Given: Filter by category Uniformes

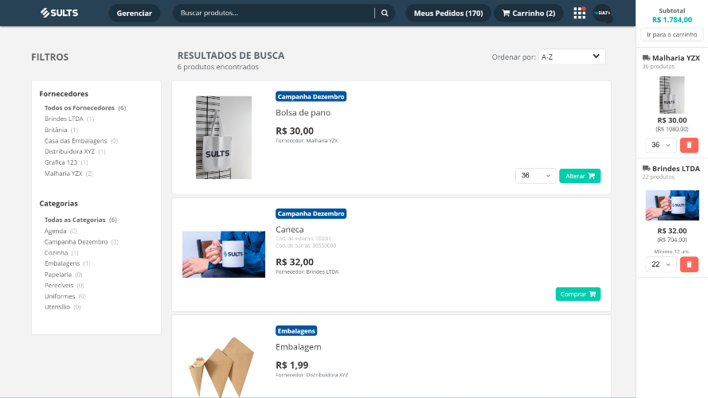Looking at the screenshot, I should (65, 296).
